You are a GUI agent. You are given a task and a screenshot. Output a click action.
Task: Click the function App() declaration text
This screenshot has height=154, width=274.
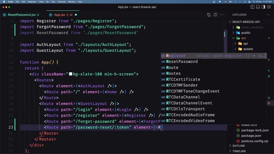pyautogui.click(x=39, y=62)
